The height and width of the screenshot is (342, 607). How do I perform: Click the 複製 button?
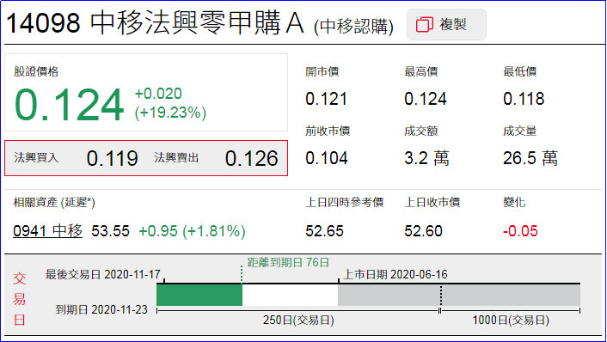tap(446, 25)
